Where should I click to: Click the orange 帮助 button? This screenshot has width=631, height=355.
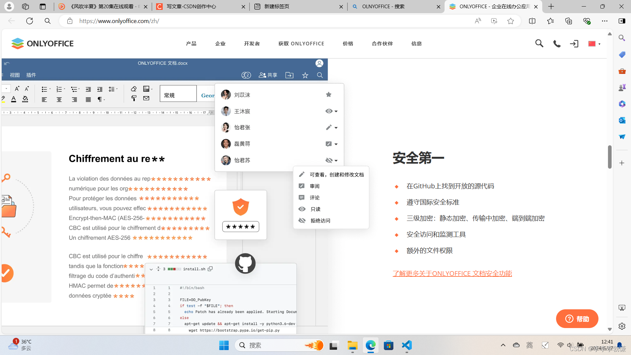click(x=577, y=319)
